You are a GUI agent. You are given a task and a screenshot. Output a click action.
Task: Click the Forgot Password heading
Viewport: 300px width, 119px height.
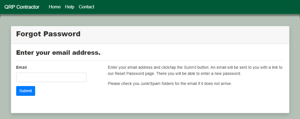coord(48,34)
